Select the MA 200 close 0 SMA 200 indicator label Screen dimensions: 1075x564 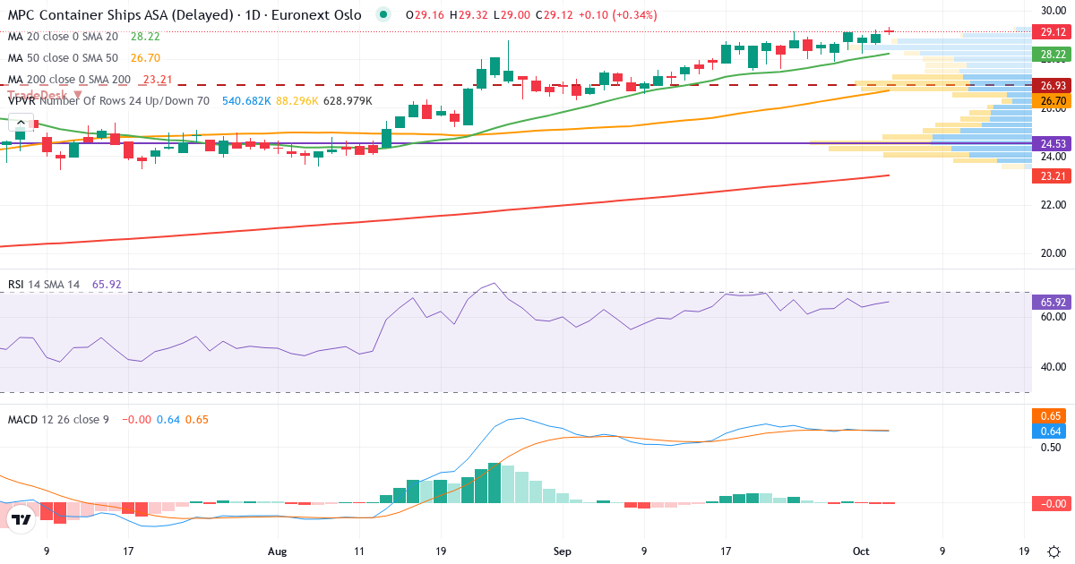[x=69, y=80]
